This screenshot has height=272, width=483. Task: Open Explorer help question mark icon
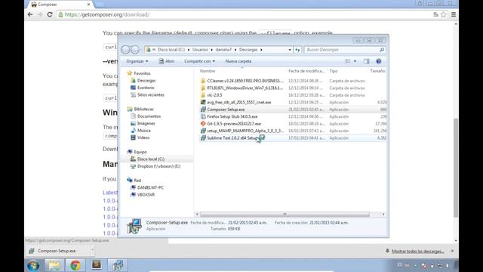point(378,61)
